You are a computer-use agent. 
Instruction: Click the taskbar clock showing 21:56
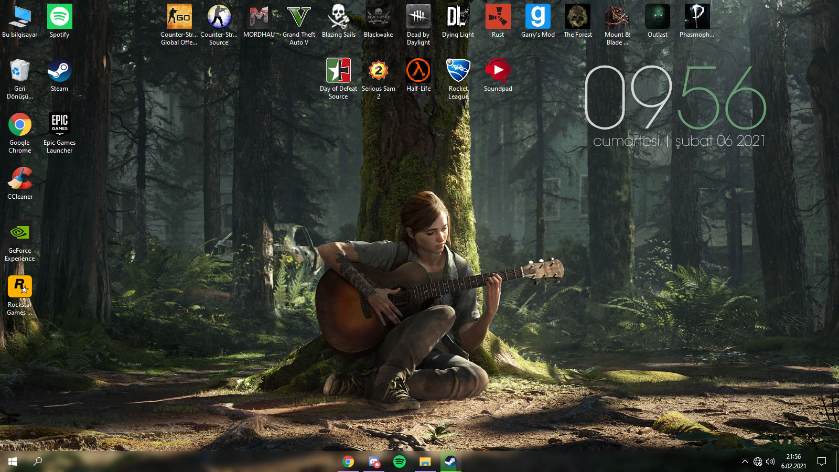pos(793,462)
